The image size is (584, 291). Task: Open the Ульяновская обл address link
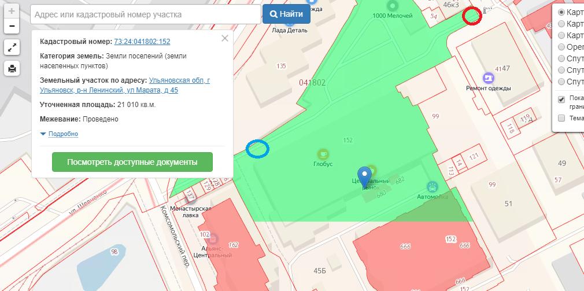[179, 80]
